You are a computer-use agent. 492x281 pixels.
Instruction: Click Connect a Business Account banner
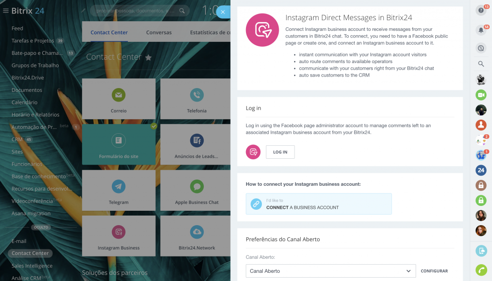pyautogui.click(x=319, y=204)
